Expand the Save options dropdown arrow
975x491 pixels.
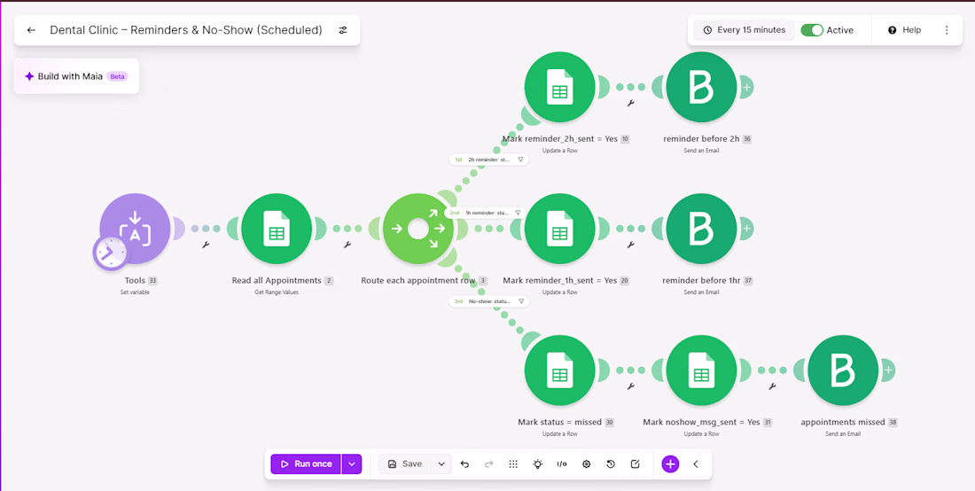(x=441, y=464)
